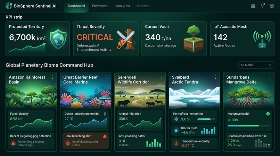The width and height of the screenshot is (280, 156).
Task: Select the Serengeti savanna illustration thumbnail
Action: pos(140,97)
